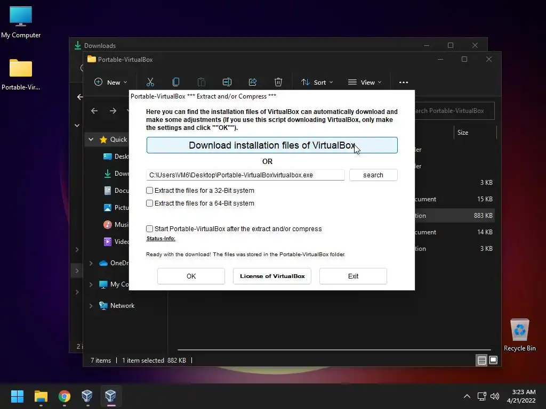Click the Cut scissors icon

pyautogui.click(x=150, y=82)
